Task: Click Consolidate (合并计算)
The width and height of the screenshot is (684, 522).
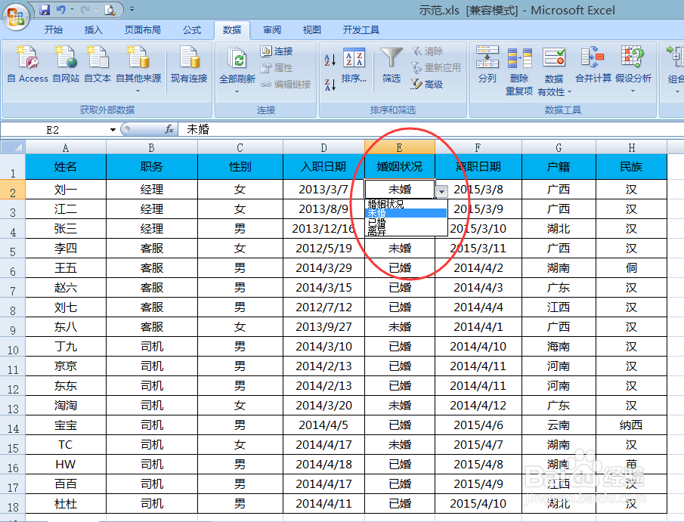Action: pos(593,64)
